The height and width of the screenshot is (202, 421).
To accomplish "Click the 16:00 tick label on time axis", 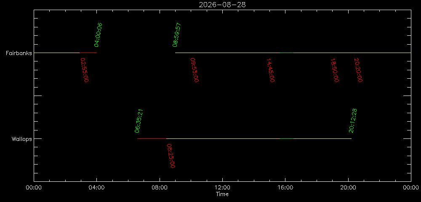I will click(x=285, y=187).
